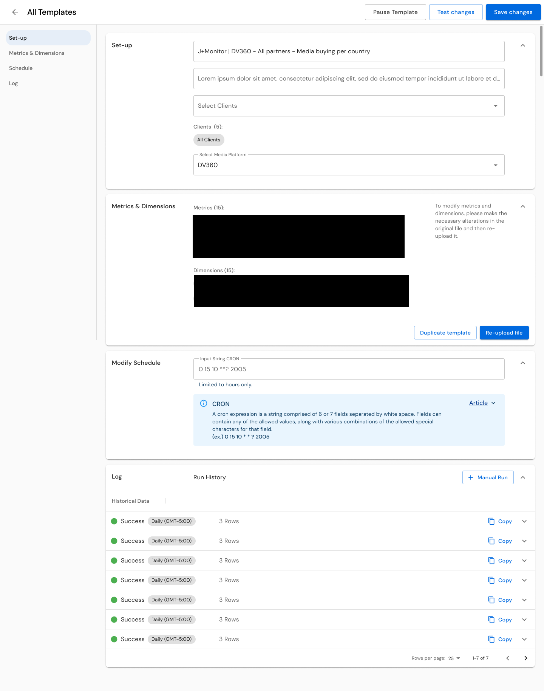Start a Manual Run
This screenshot has height=691, width=544.
tap(488, 477)
